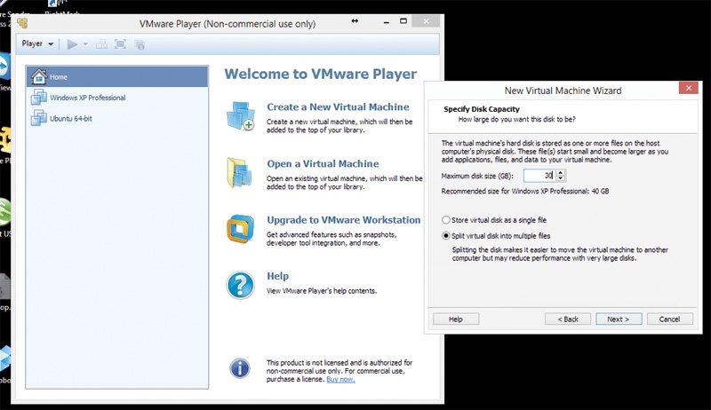Click the blue Help question mark icon
The width and height of the screenshot is (711, 410).
tap(240, 285)
